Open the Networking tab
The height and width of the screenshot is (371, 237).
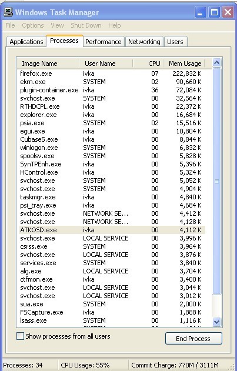tap(144, 42)
